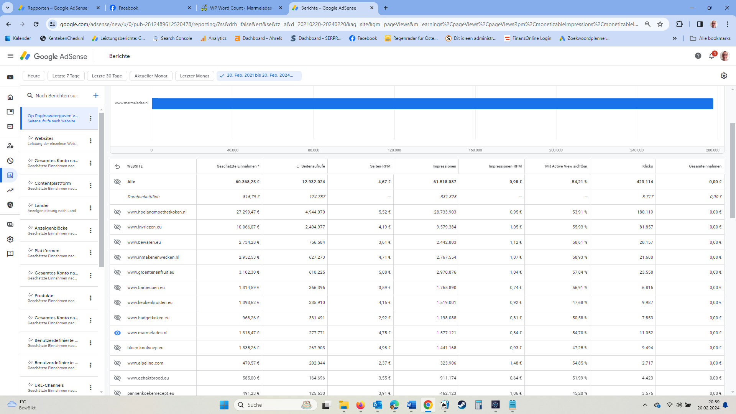Open options menu for URL-Channels report
The image size is (736, 414).
point(91,388)
